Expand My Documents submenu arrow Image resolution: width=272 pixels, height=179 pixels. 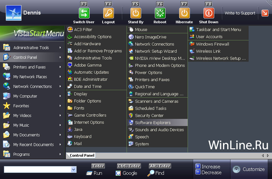tap(60, 135)
